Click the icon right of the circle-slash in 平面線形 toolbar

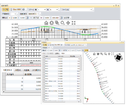pyautogui.click(x=53, y=45)
